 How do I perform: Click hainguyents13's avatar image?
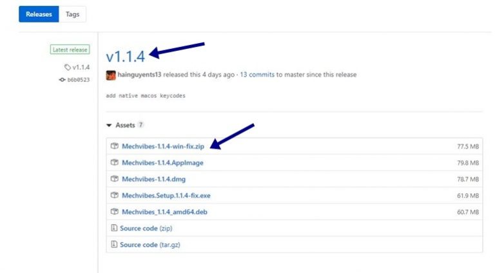point(111,75)
